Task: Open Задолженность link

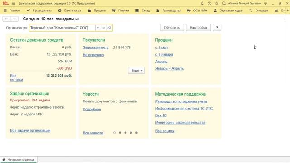Action: pyautogui.click(x=96, y=48)
